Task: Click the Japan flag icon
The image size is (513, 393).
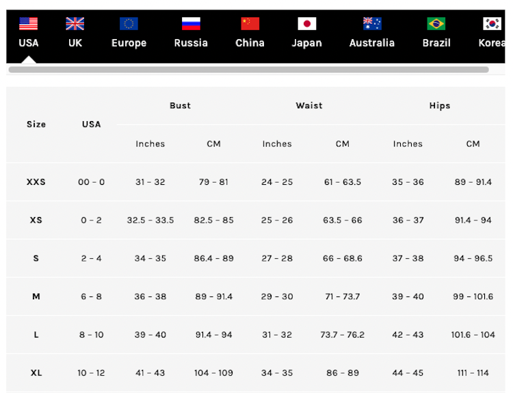Action: pos(307,24)
